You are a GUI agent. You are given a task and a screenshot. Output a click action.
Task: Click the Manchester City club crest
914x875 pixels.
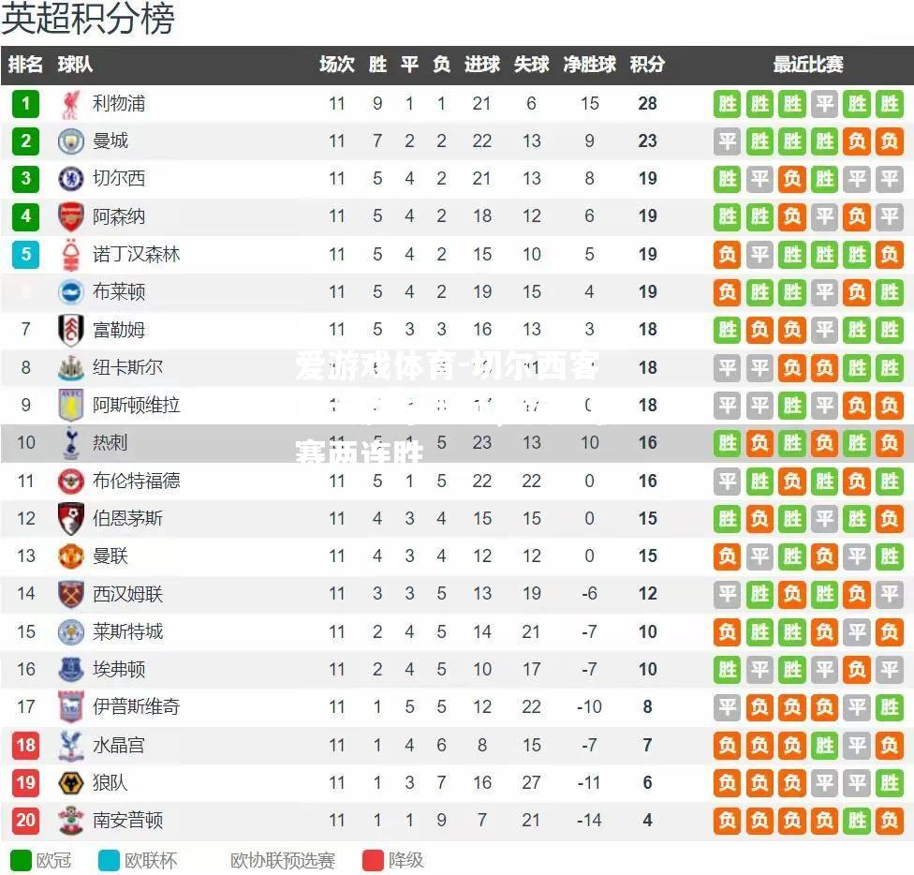click(70, 141)
